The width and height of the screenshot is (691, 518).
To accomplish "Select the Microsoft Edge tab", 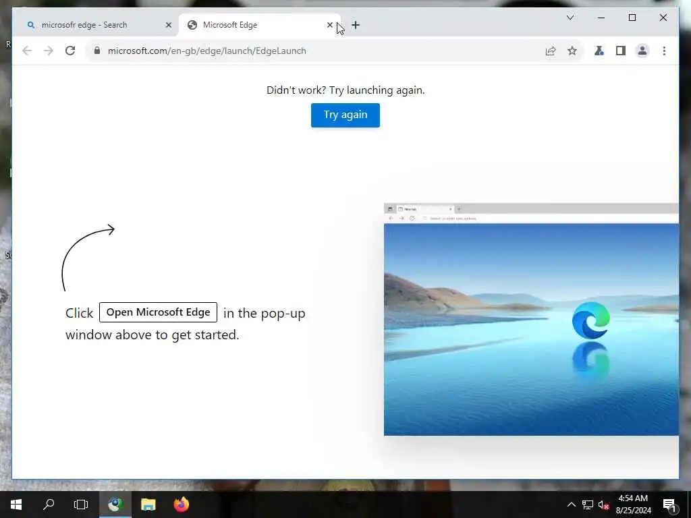I will [260, 25].
